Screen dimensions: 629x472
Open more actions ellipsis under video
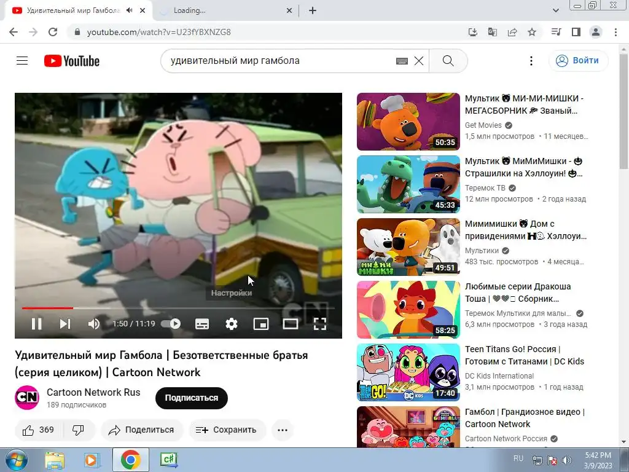pyautogui.click(x=283, y=430)
